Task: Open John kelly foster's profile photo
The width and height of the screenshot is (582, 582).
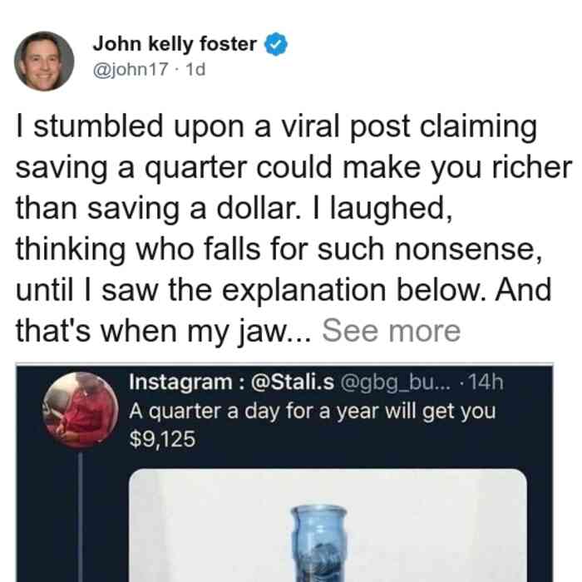Action: (x=44, y=62)
